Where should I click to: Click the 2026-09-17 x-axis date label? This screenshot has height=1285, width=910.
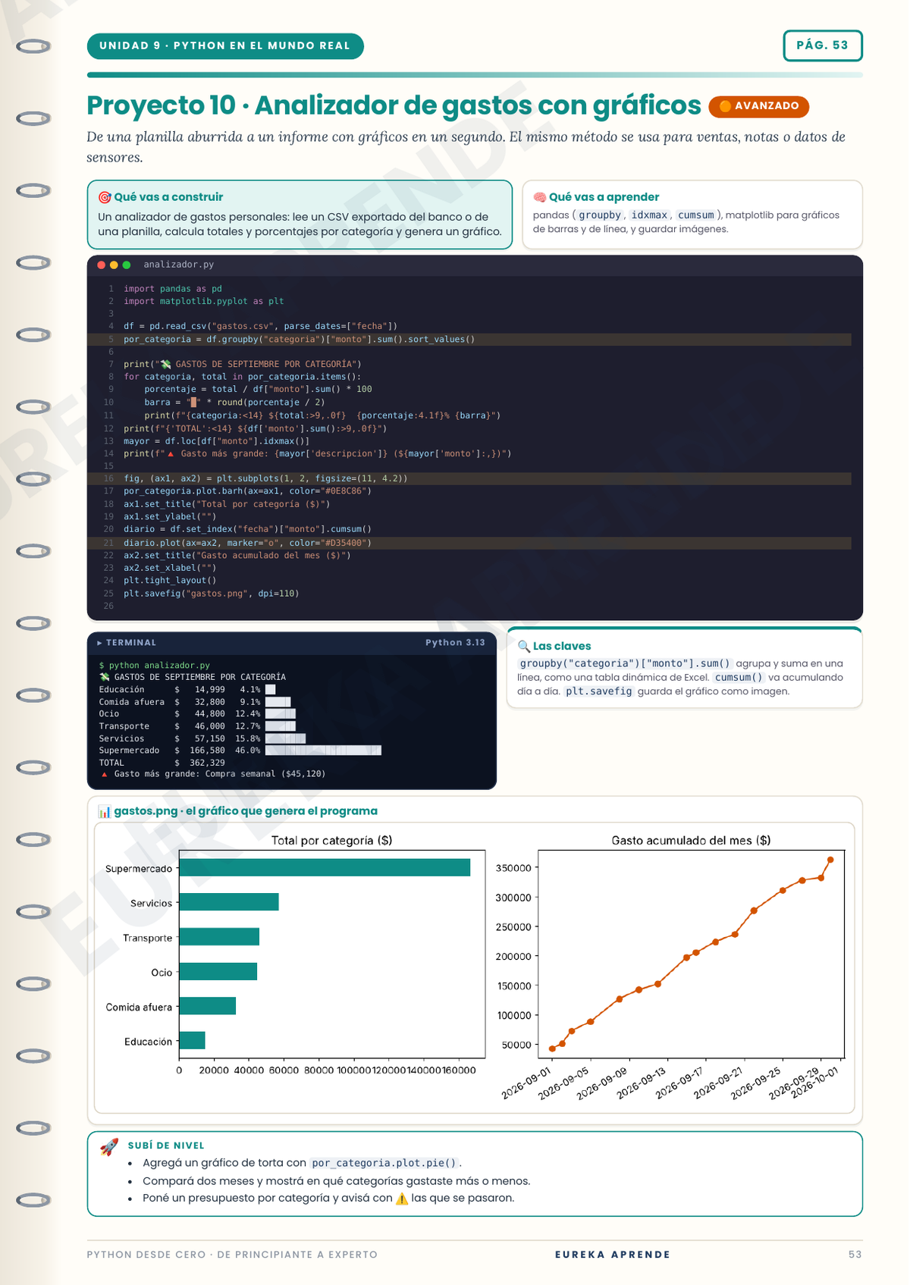click(679, 1083)
